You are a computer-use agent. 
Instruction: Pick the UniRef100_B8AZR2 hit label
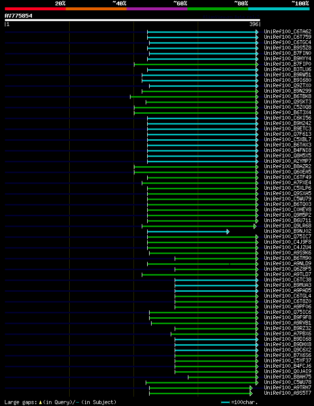tap(288, 167)
